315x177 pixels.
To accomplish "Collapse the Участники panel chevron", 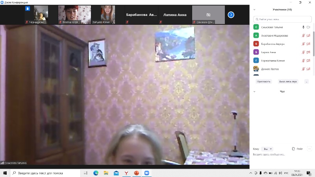I will [x=254, y=9].
